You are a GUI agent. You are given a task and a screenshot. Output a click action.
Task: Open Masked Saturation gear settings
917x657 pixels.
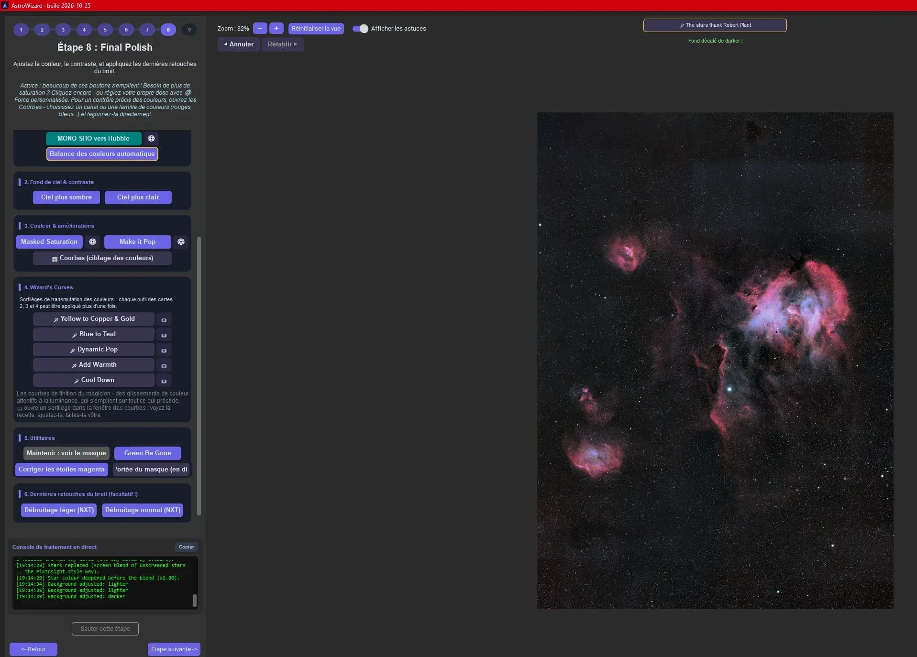[92, 242]
